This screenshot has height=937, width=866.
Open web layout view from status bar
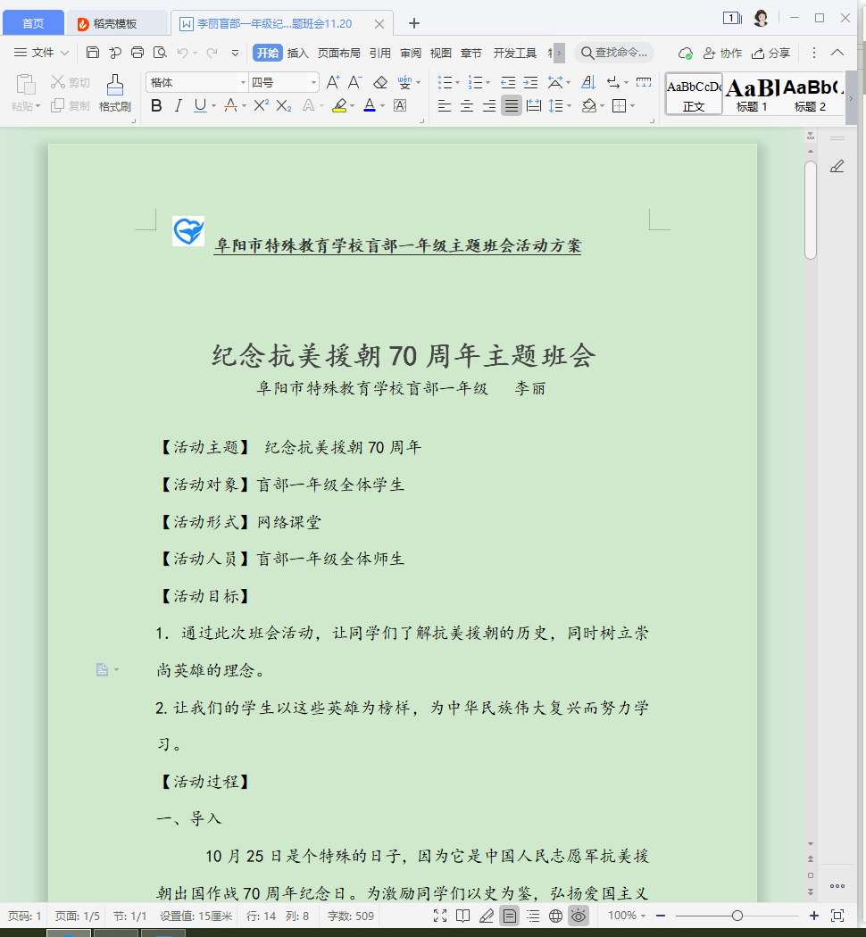point(555,916)
